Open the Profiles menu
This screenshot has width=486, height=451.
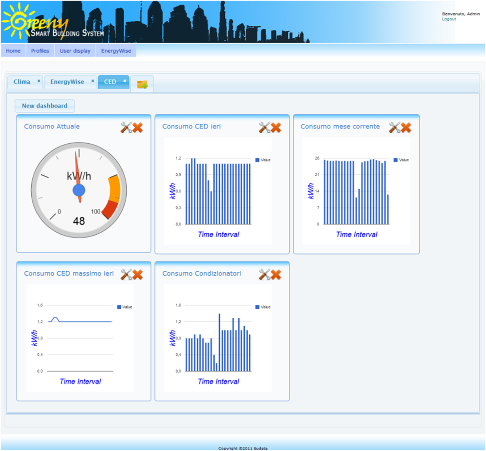[40, 51]
